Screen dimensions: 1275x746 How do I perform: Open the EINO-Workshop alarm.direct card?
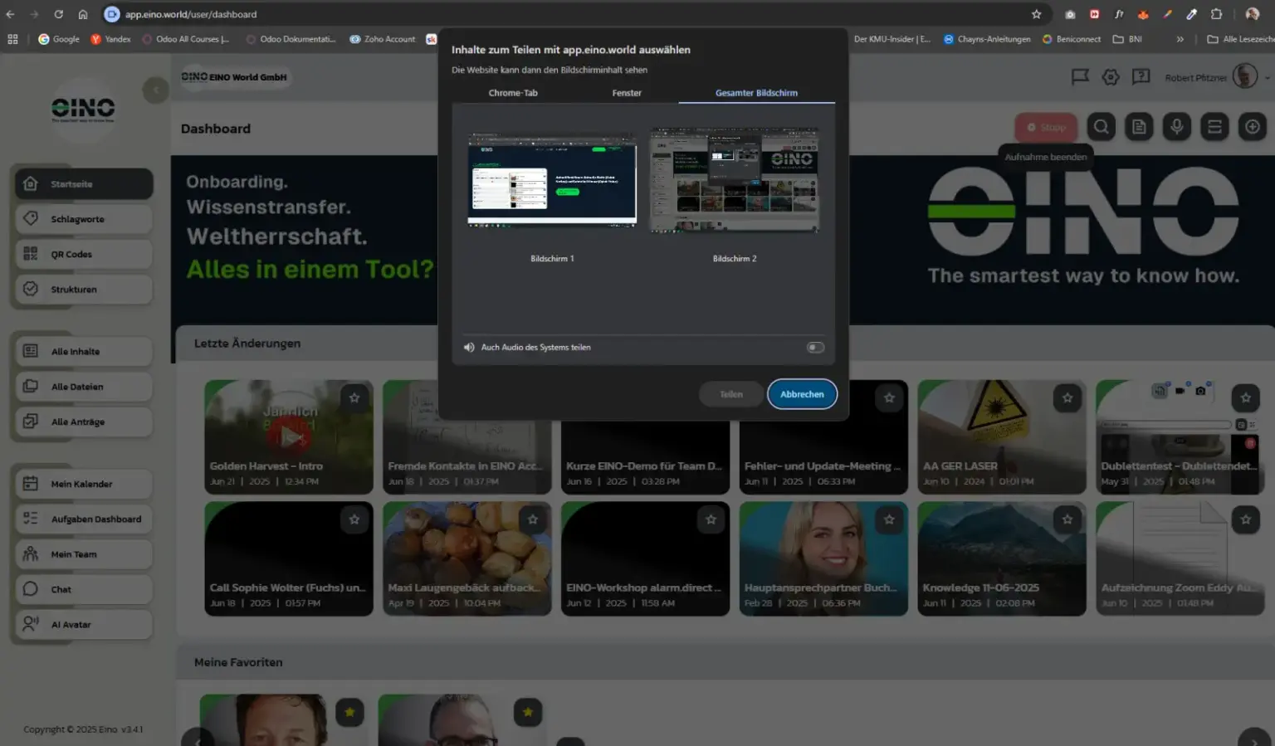645,558
